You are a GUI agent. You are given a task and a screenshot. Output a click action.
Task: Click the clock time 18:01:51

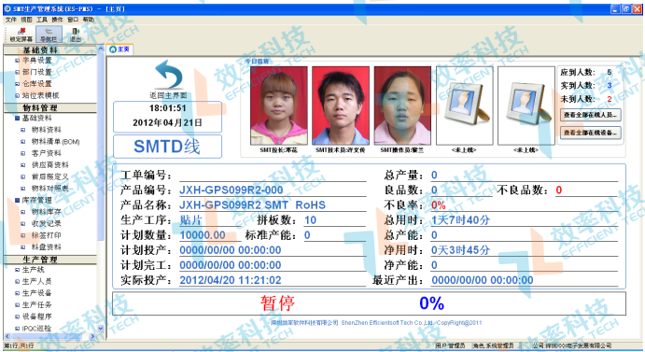[167, 108]
